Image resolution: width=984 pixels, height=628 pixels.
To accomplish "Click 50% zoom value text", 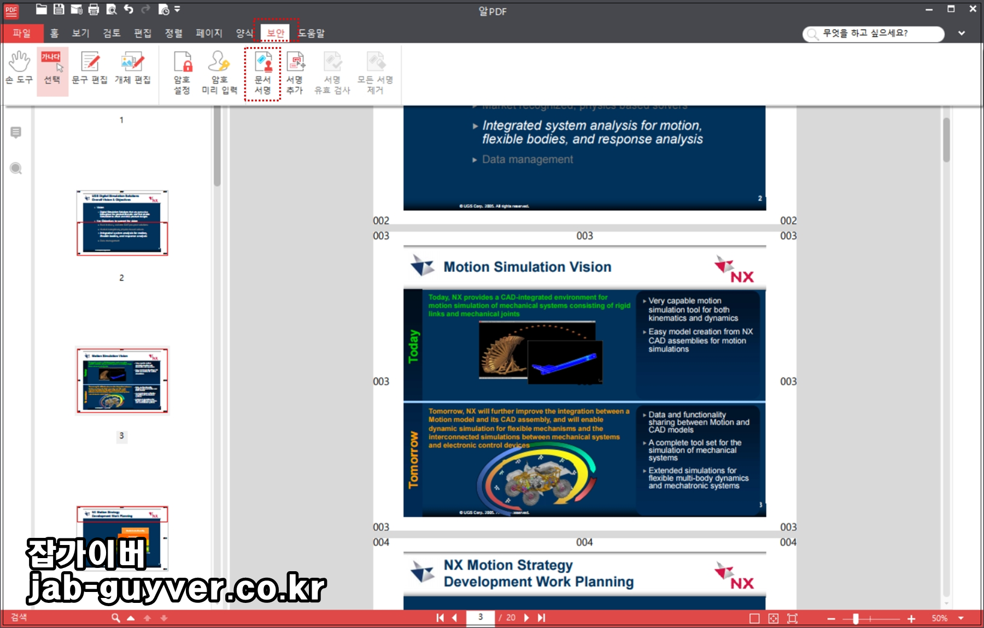I will [940, 618].
